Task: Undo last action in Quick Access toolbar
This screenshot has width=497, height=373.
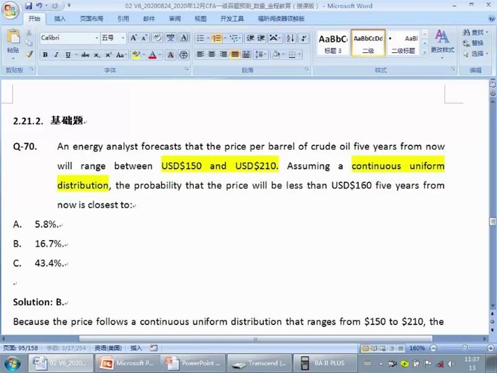Action: [39, 6]
